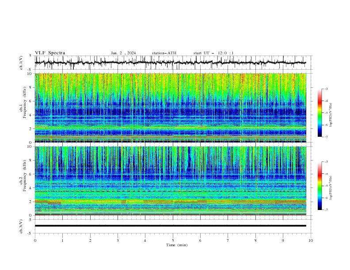Screen dimensions: 350x270
Task: Click ch.1 spectrogram frequency tick '4'
Action: (x=31, y=115)
